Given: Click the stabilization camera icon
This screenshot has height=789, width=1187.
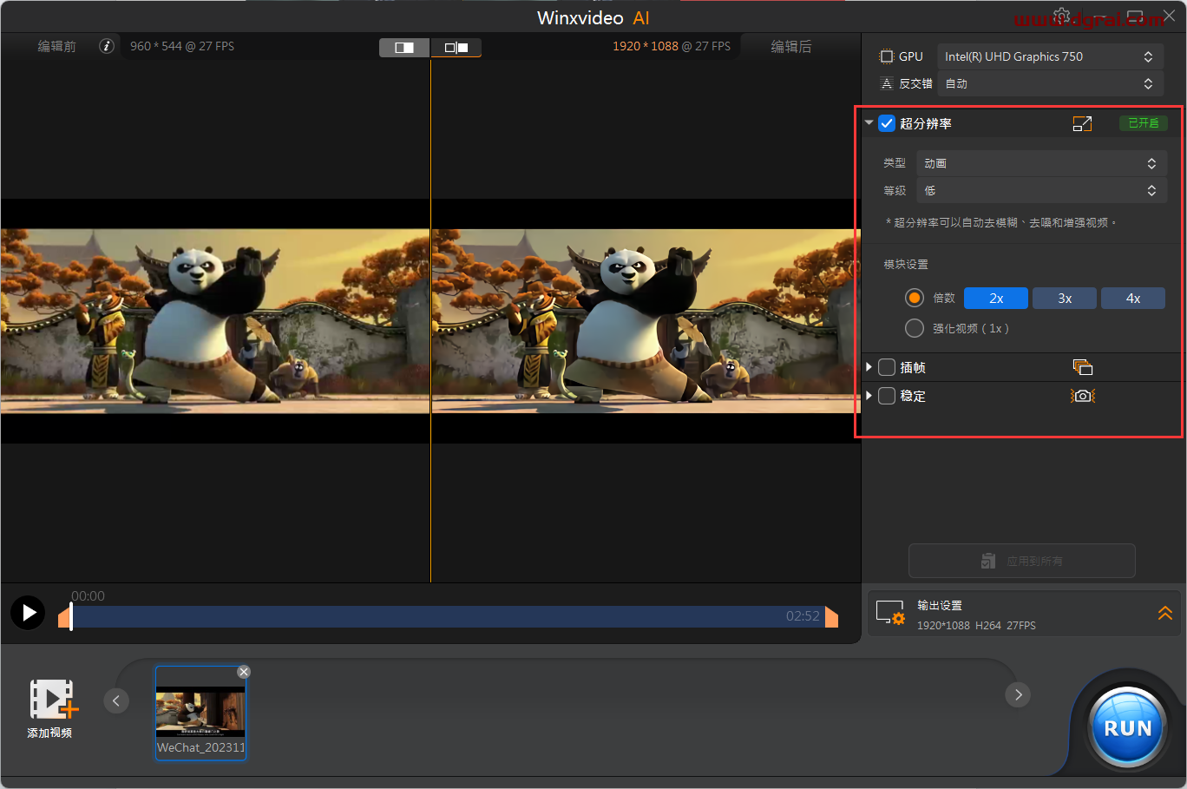Looking at the screenshot, I should click(x=1082, y=396).
